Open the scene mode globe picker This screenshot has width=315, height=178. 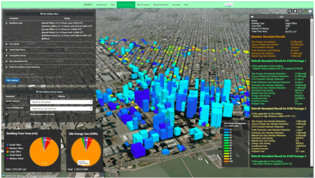pos(300,11)
